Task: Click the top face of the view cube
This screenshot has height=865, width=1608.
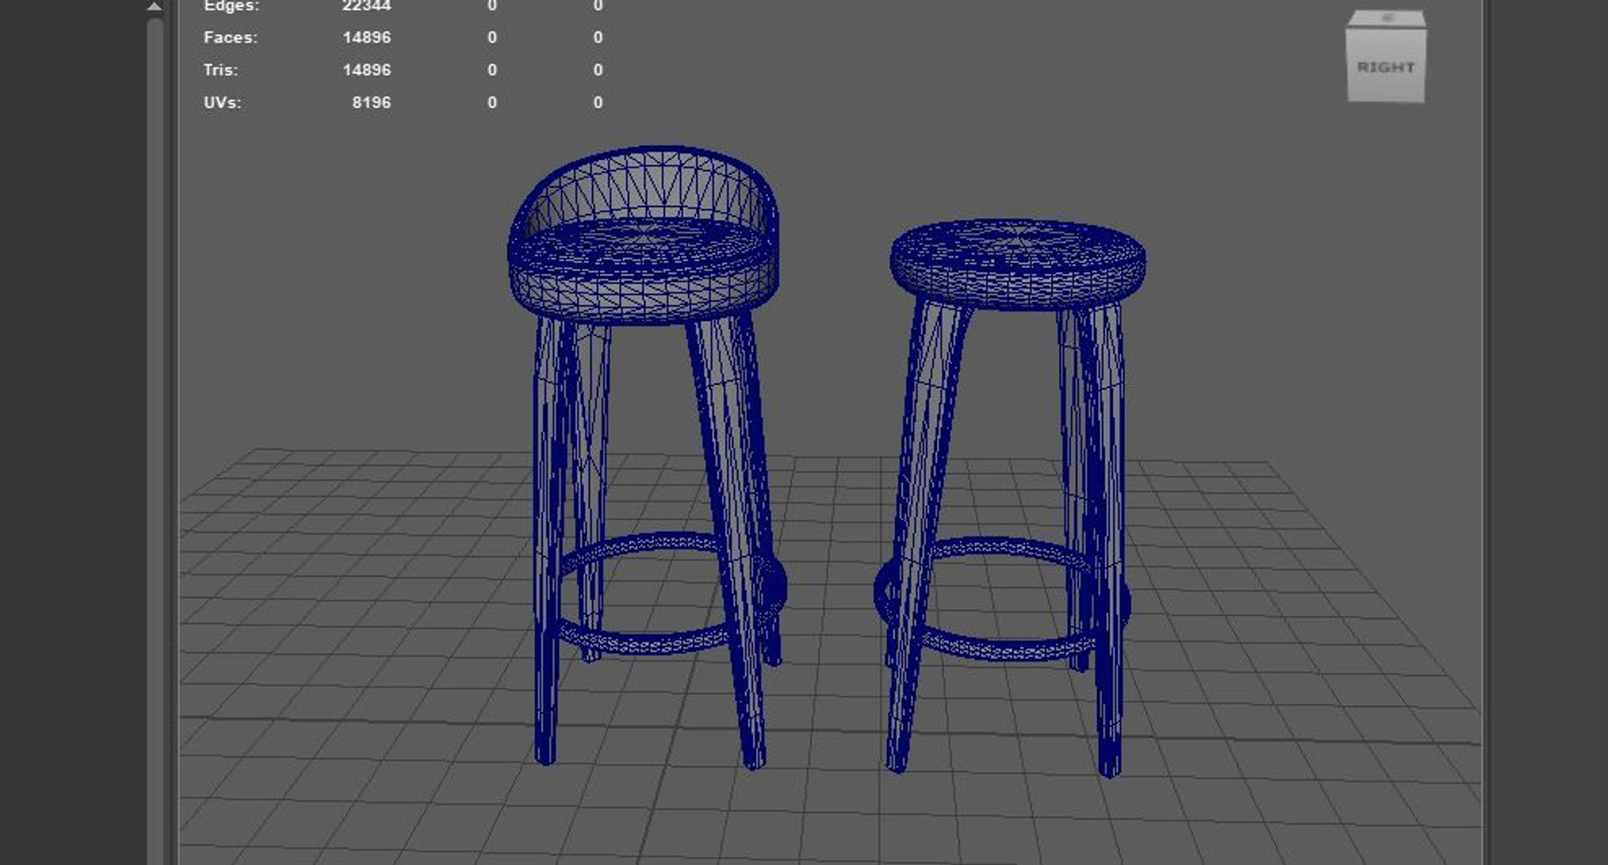Action: pos(1387,20)
